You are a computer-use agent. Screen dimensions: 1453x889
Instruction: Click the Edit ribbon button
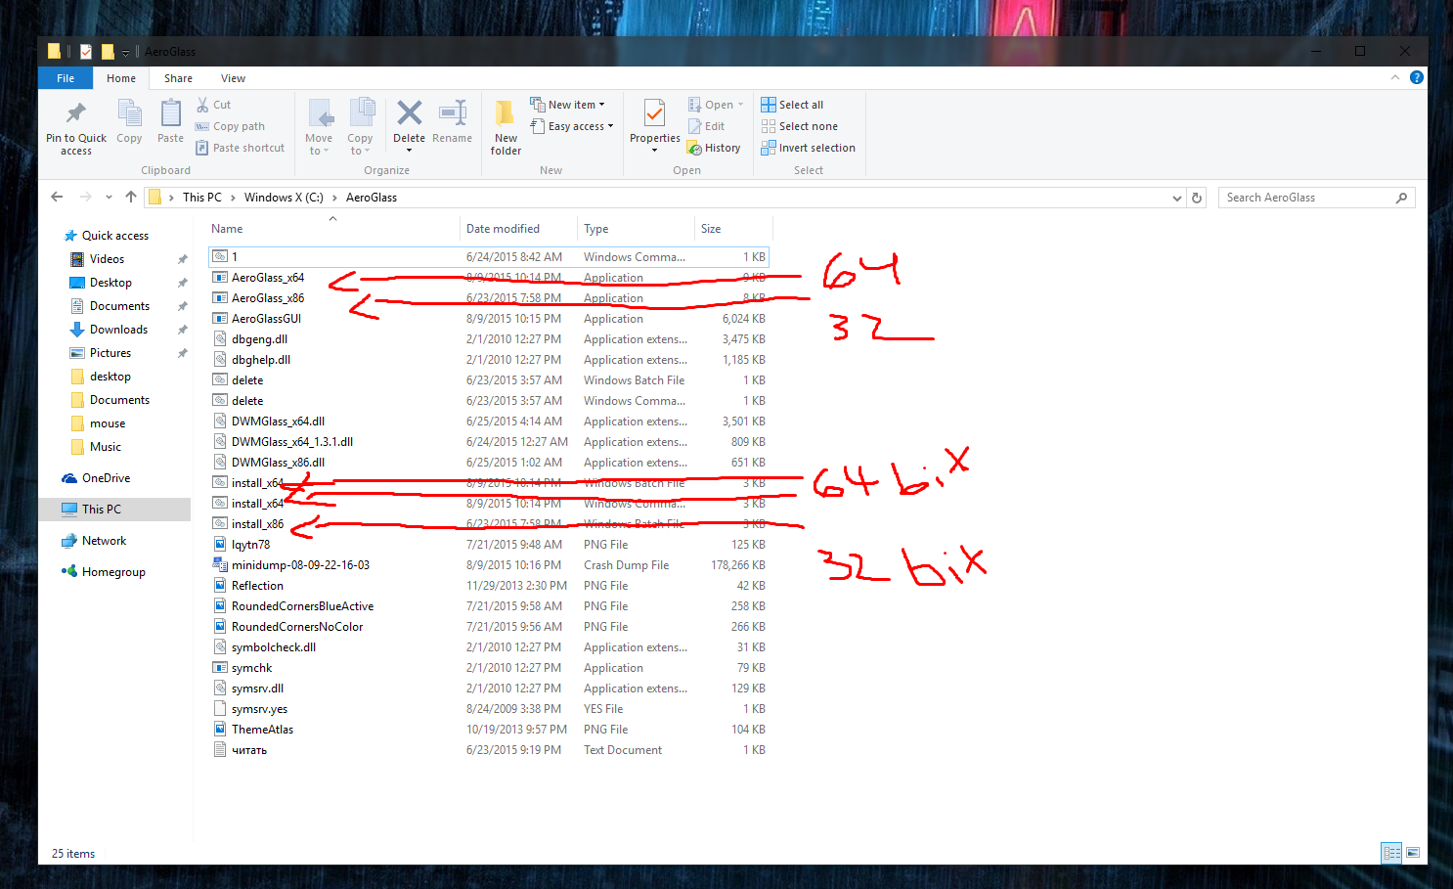click(x=707, y=126)
